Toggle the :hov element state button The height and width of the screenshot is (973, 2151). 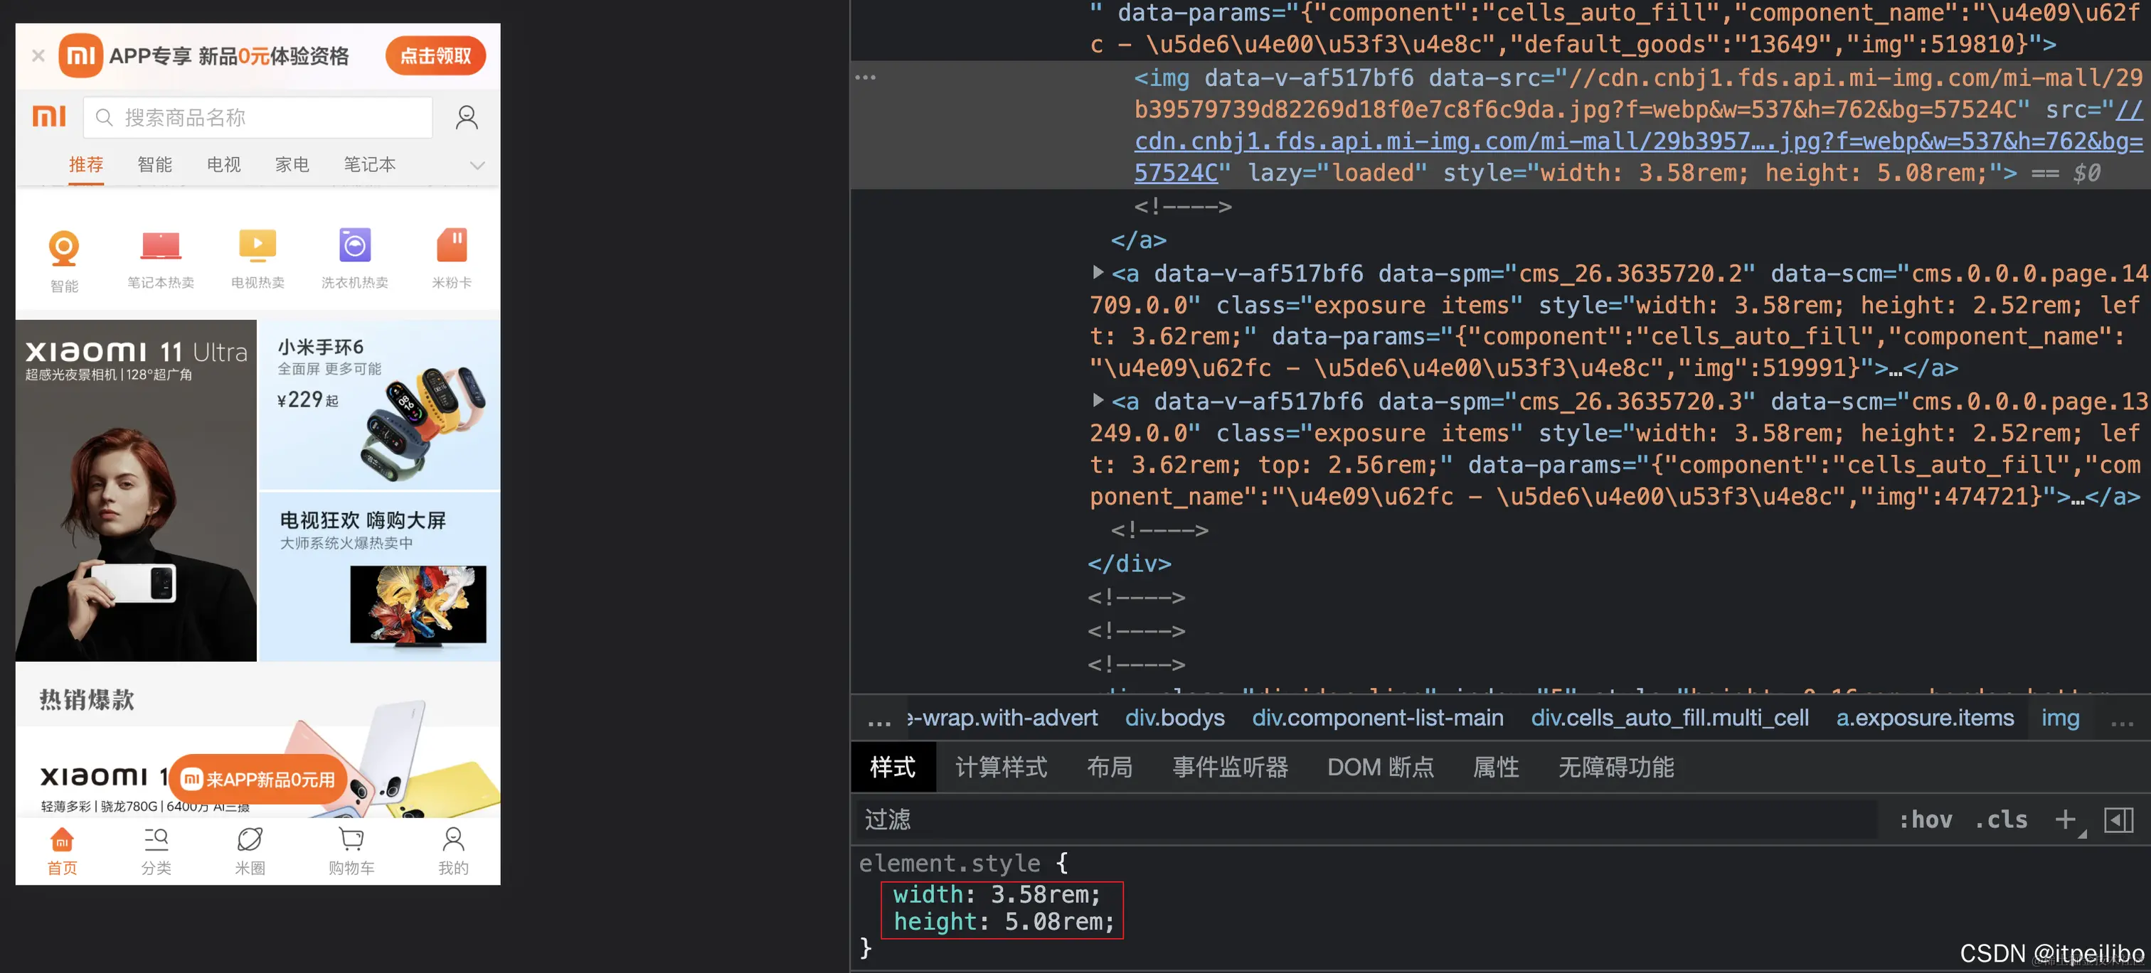coord(1926,819)
